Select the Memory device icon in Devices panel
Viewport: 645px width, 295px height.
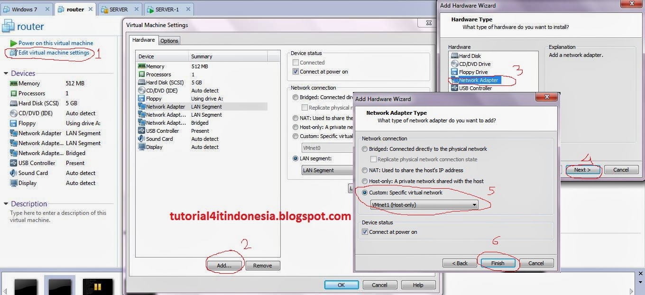[x=14, y=83]
